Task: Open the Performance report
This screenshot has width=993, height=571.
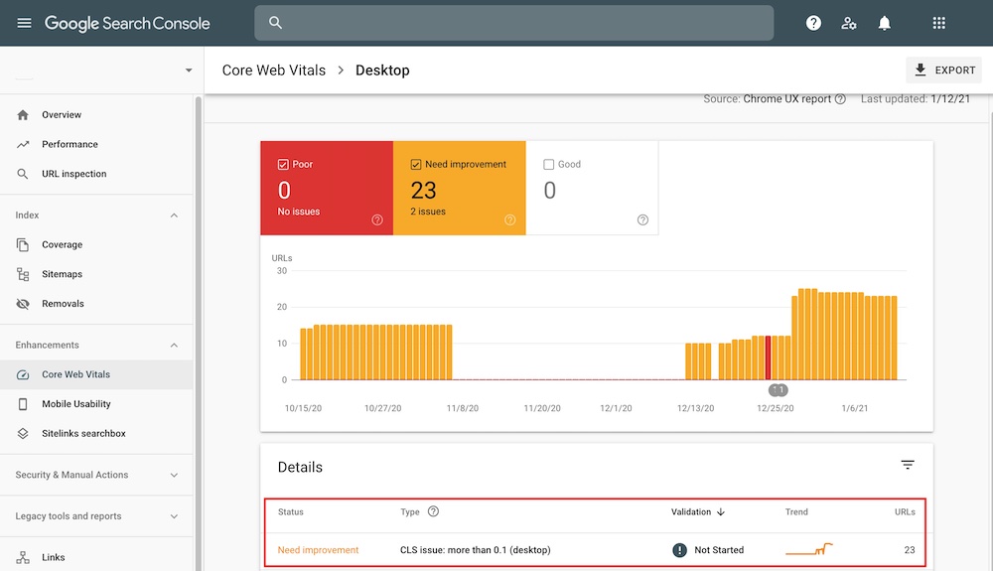Action: pyautogui.click(x=70, y=144)
